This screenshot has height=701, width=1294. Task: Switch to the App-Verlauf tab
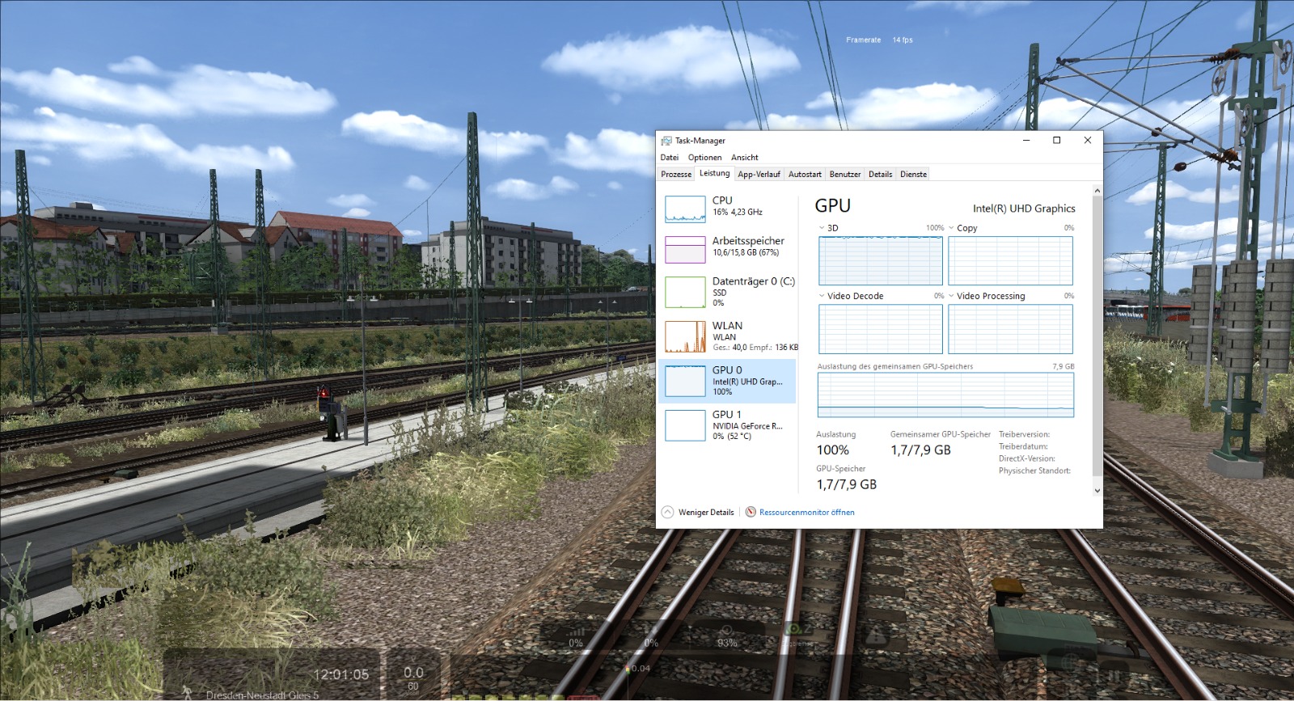click(759, 175)
